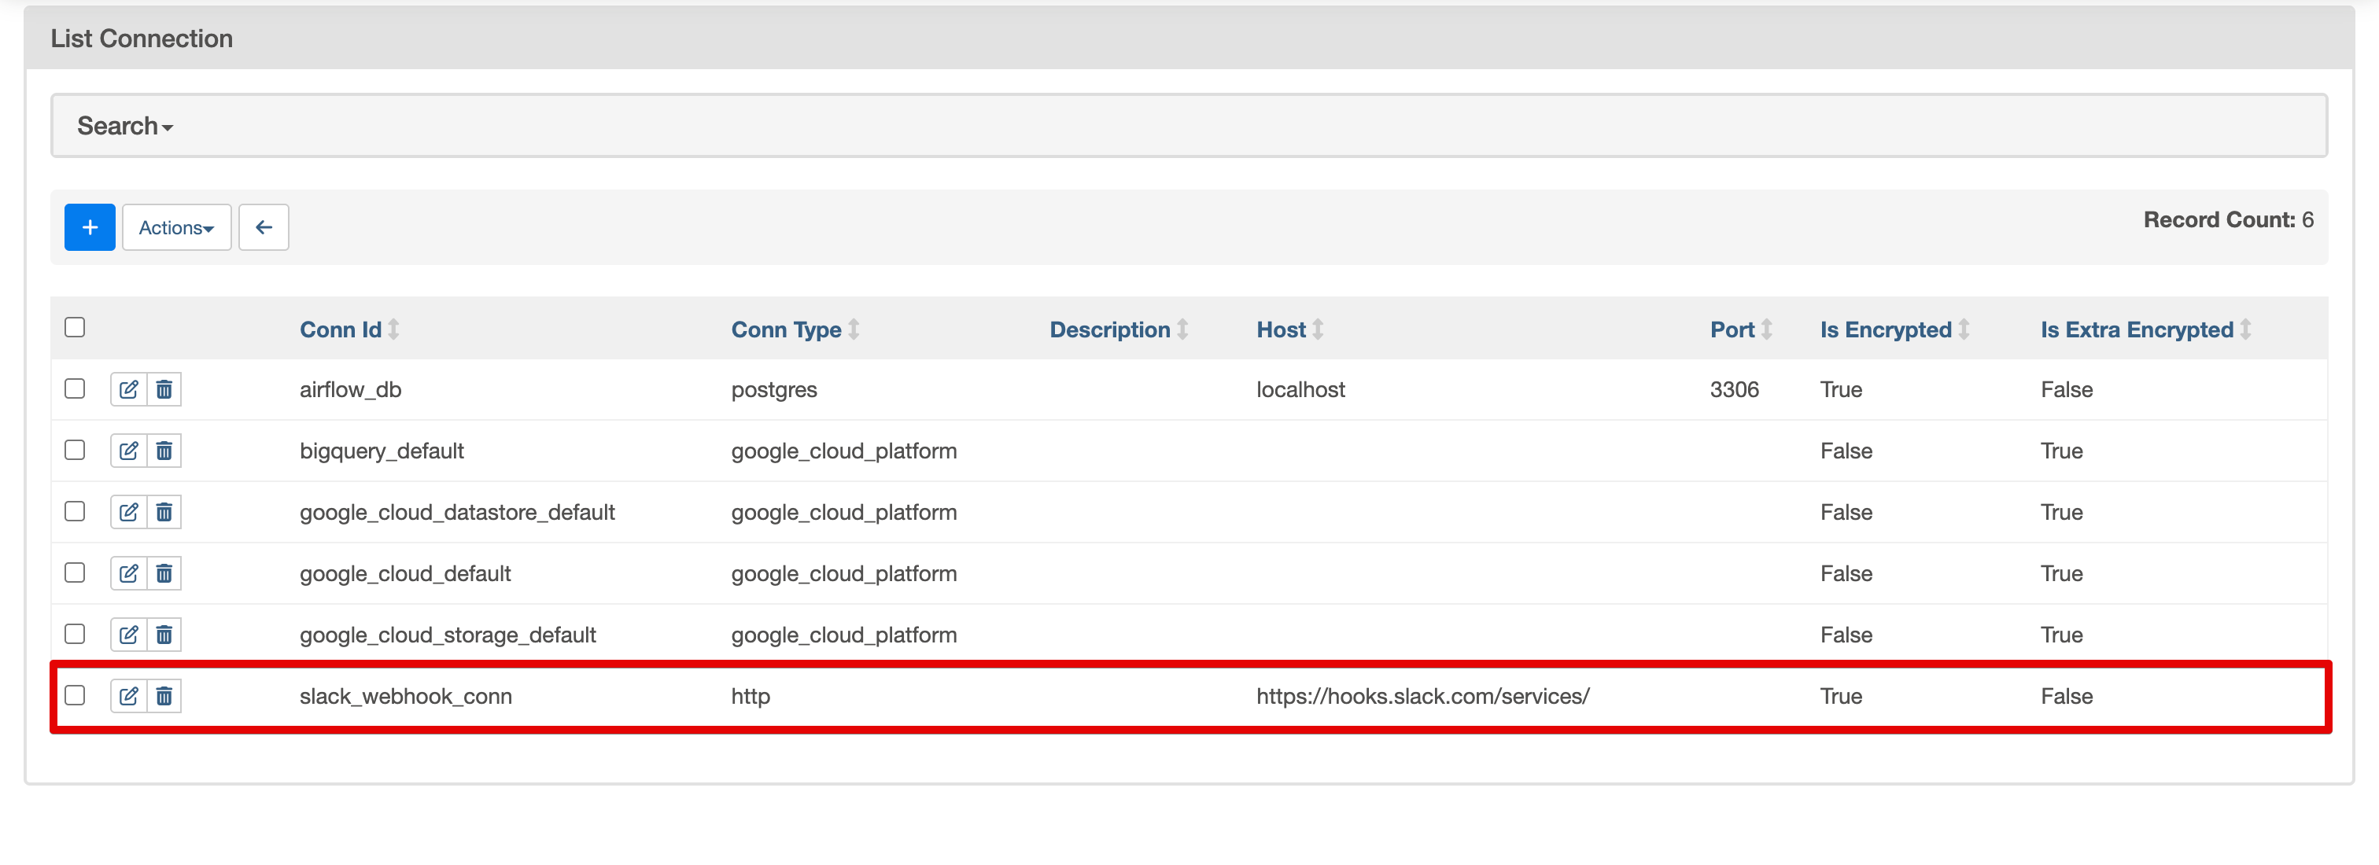The image size is (2379, 865).
Task: Check the row checkbox for airflow_db
Action: click(x=75, y=388)
